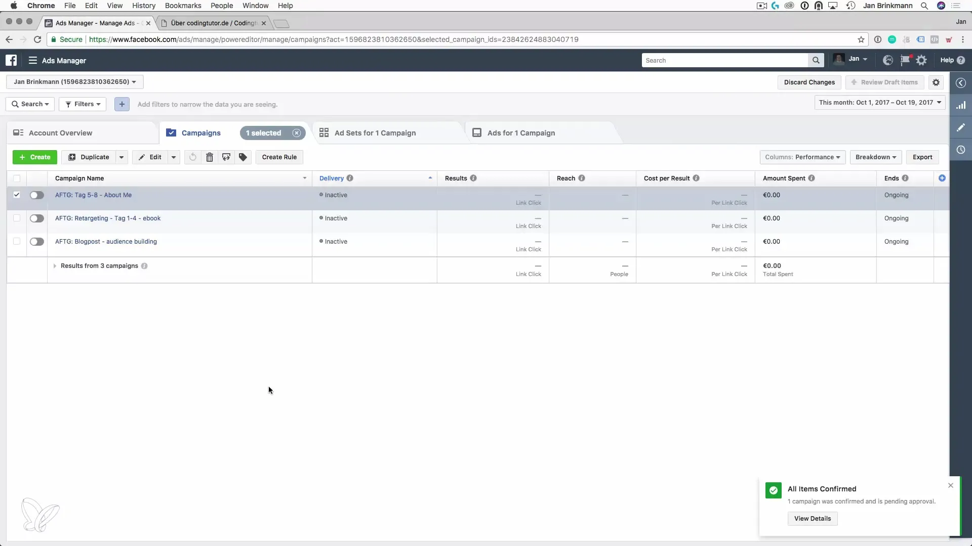The width and height of the screenshot is (972, 546).
Task: Click the revert changes icon in toolbar
Action: (x=193, y=157)
